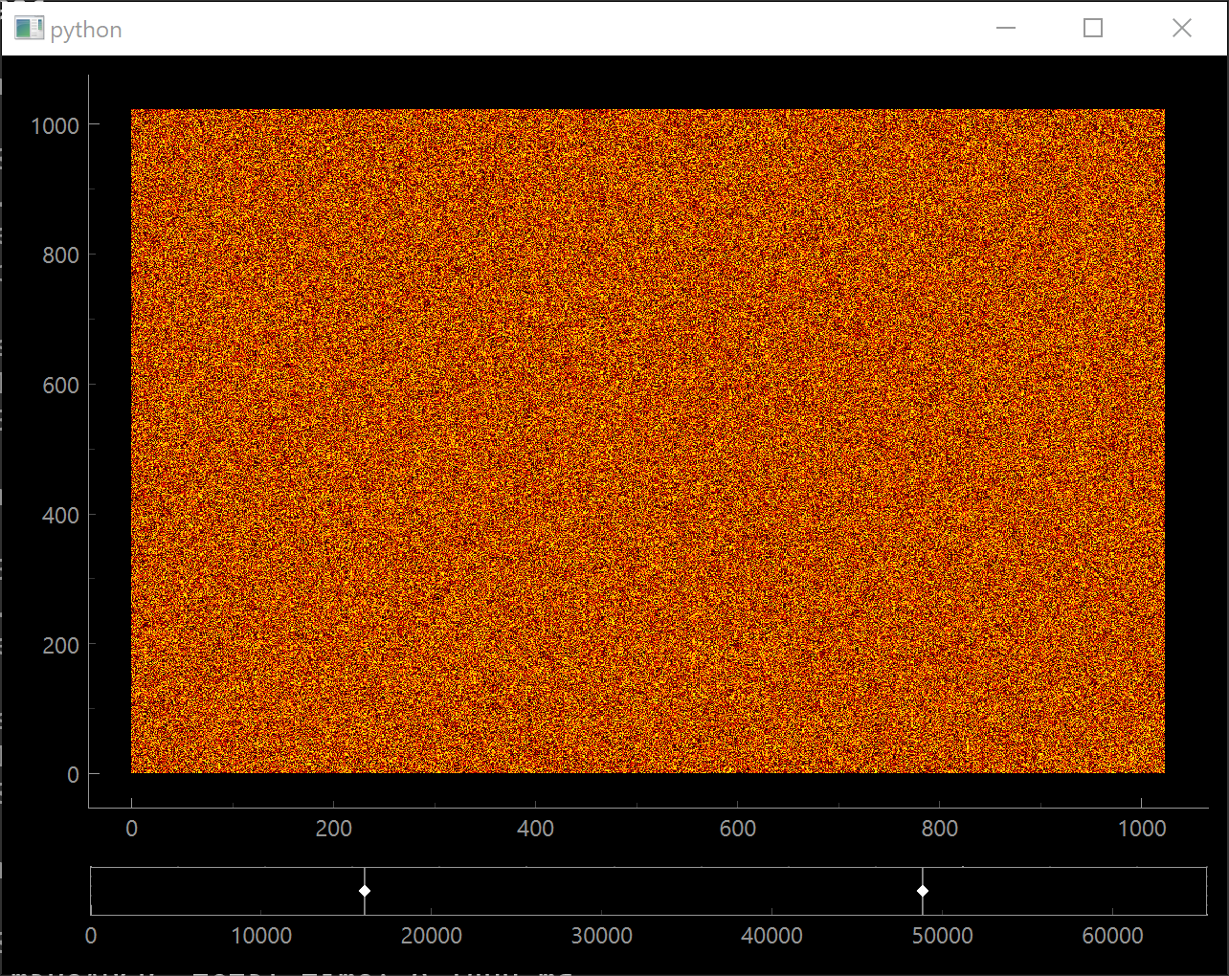The image size is (1229, 976).
Task: Click the 800 tick label on the horizontal axis
Action: point(940,829)
